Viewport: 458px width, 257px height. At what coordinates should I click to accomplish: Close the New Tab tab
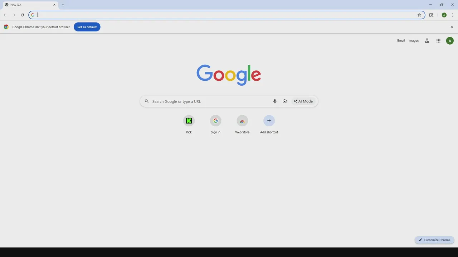pos(54,5)
